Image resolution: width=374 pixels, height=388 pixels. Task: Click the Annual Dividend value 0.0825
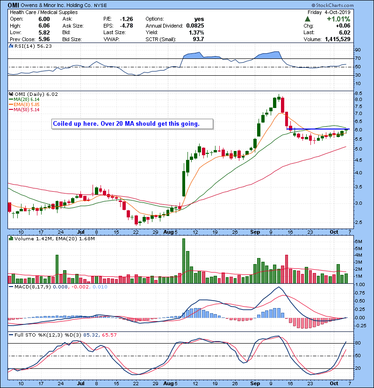click(x=195, y=26)
